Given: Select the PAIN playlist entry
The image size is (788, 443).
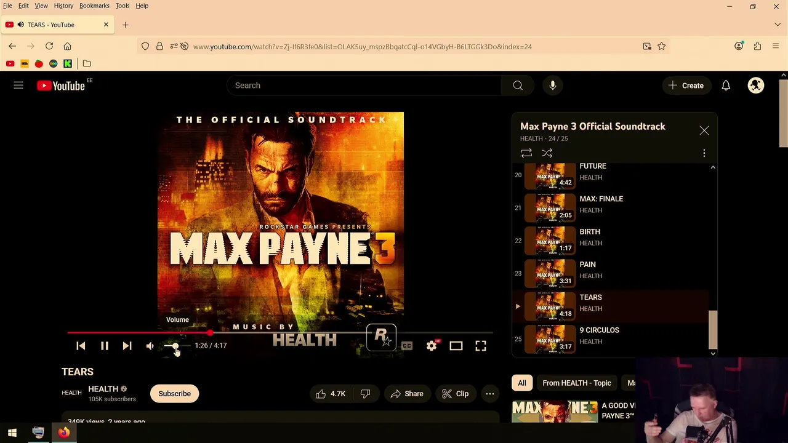Looking at the screenshot, I should 610,273.
